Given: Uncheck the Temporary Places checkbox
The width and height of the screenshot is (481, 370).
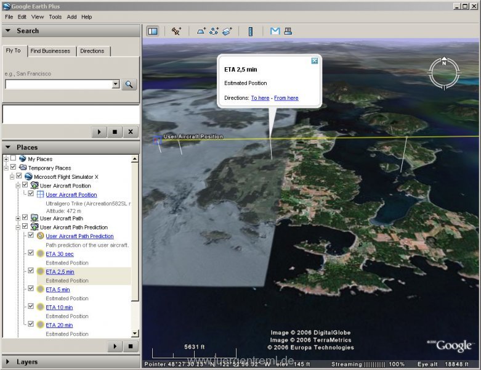Looking at the screenshot, I should coord(13,167).
